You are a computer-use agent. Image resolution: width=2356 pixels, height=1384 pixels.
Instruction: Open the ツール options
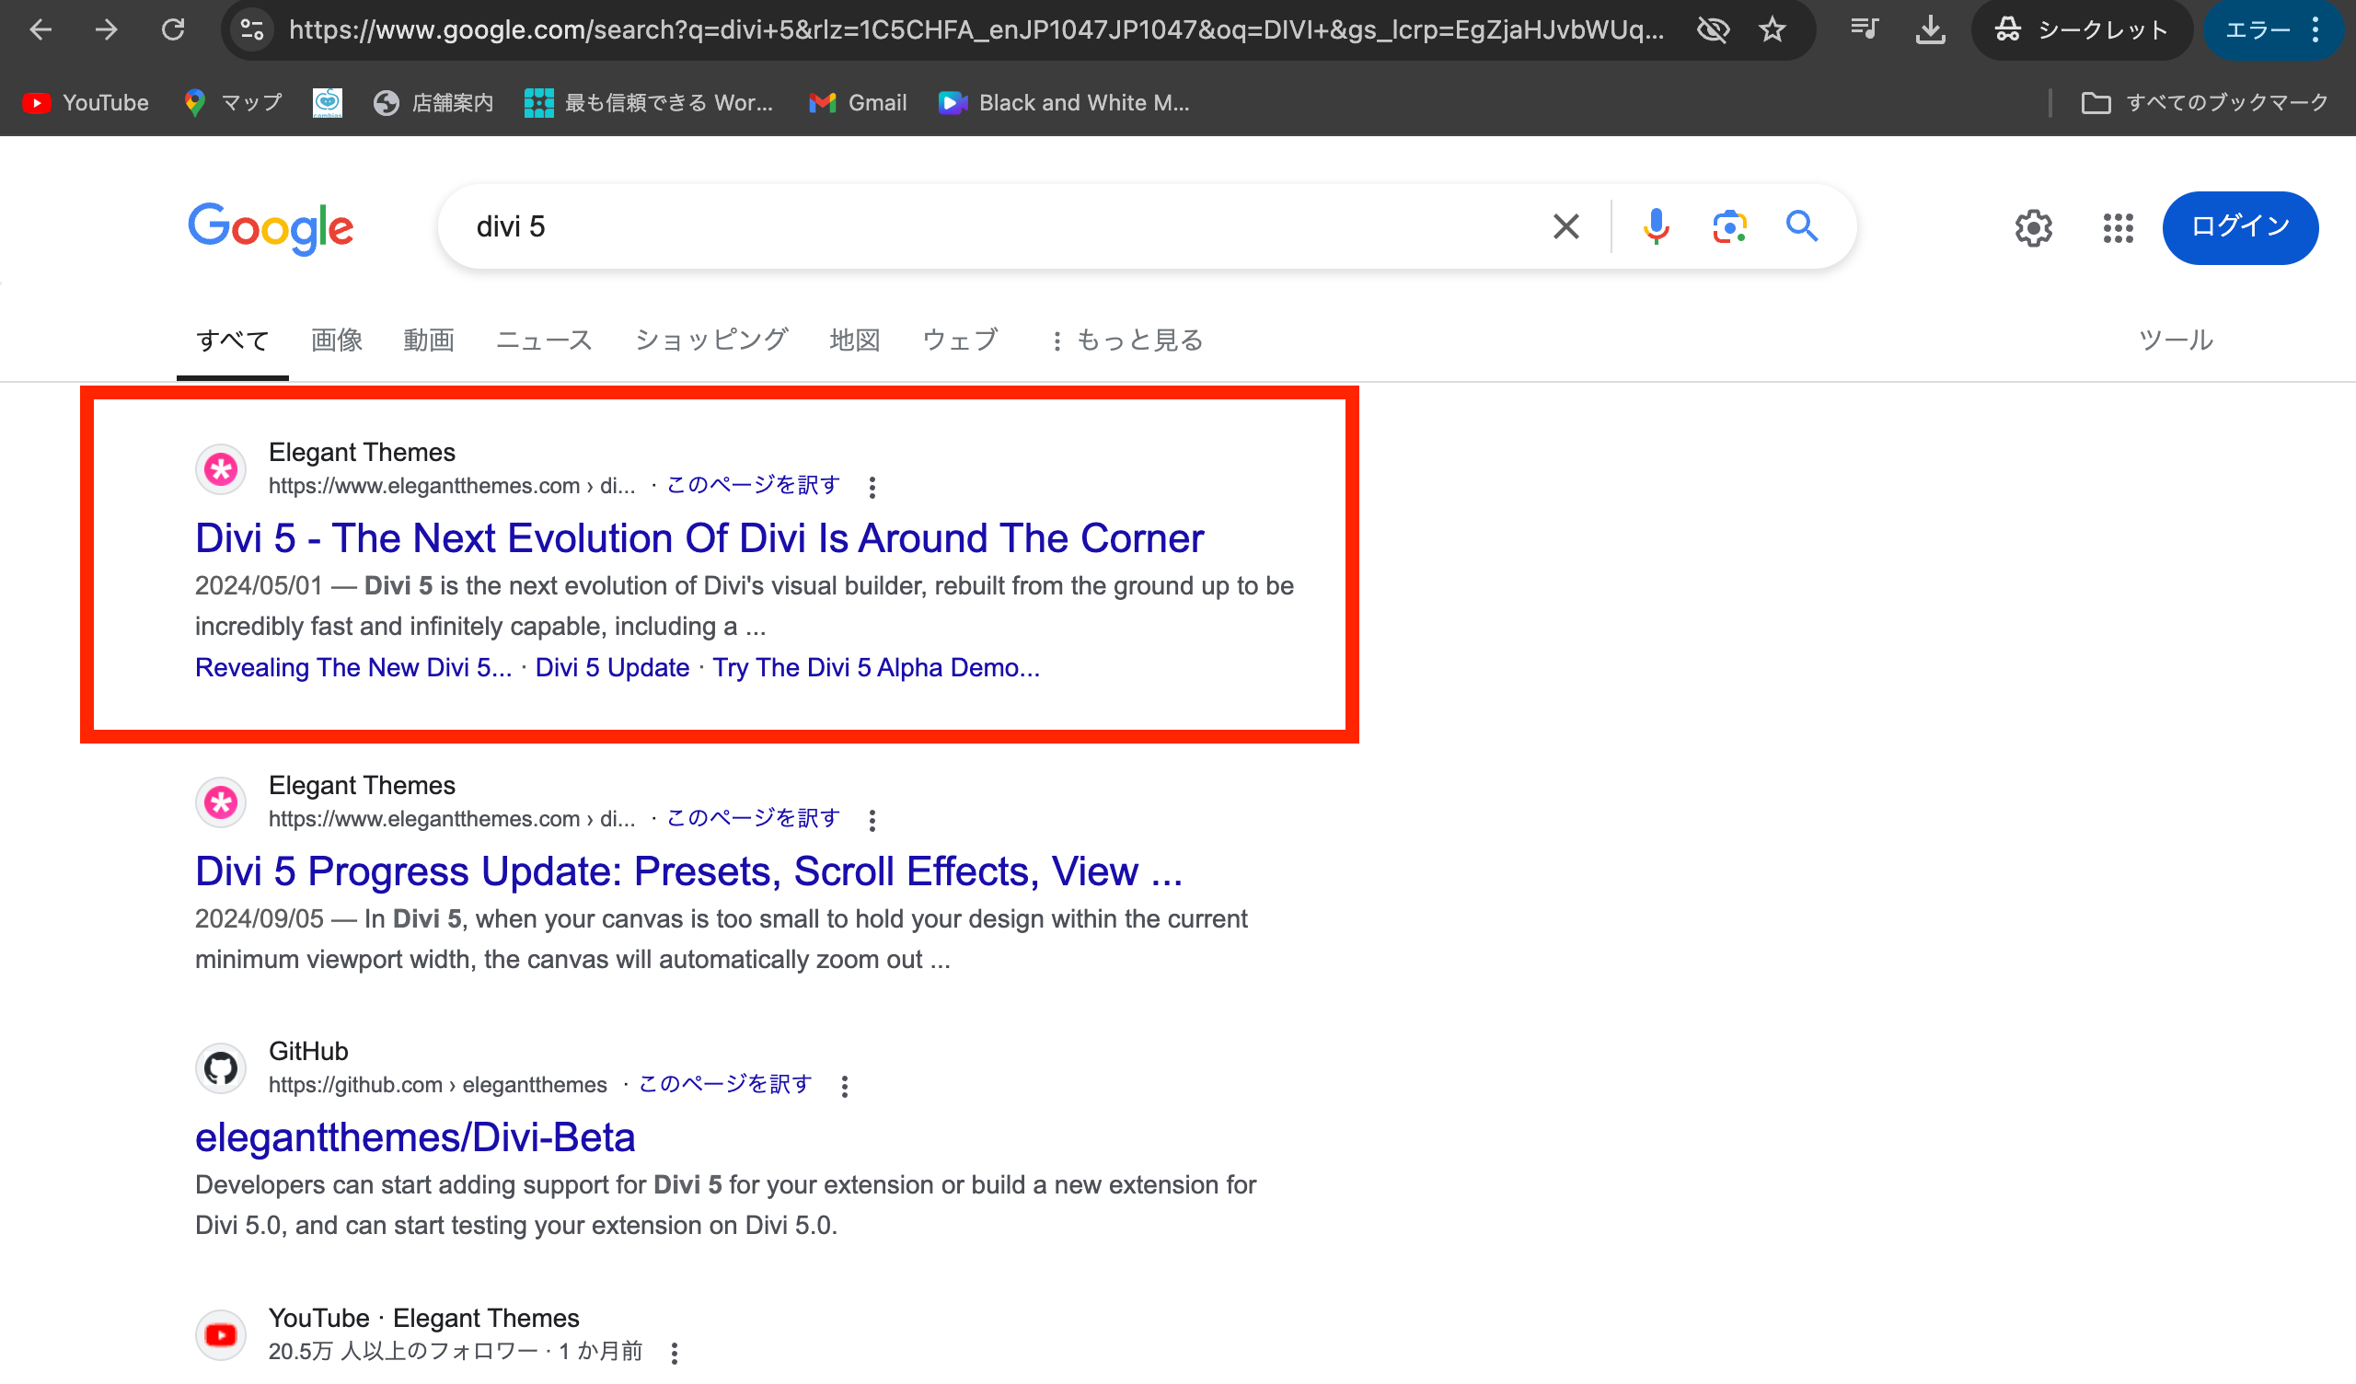2176,340
